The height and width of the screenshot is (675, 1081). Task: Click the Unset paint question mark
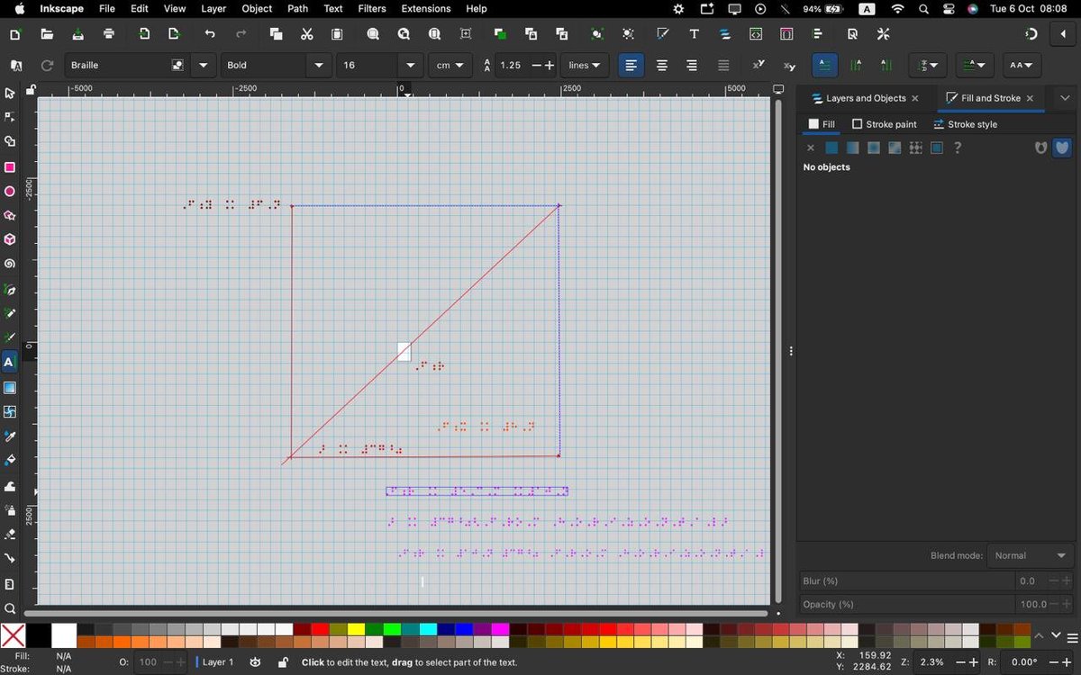(x=958, y=148)
